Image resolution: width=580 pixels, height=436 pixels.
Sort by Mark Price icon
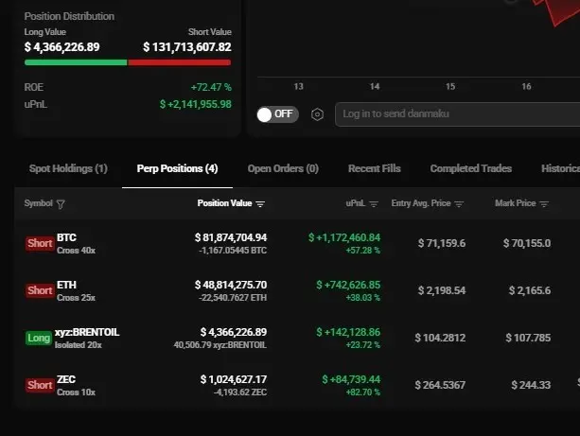(x=544, y=203)
